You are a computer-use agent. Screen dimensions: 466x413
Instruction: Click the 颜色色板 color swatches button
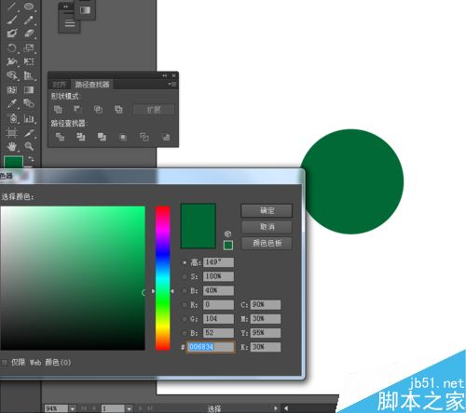click(x=267, y=243)
